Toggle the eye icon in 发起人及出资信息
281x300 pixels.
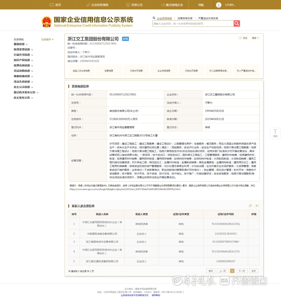click(x=257, y=206)
